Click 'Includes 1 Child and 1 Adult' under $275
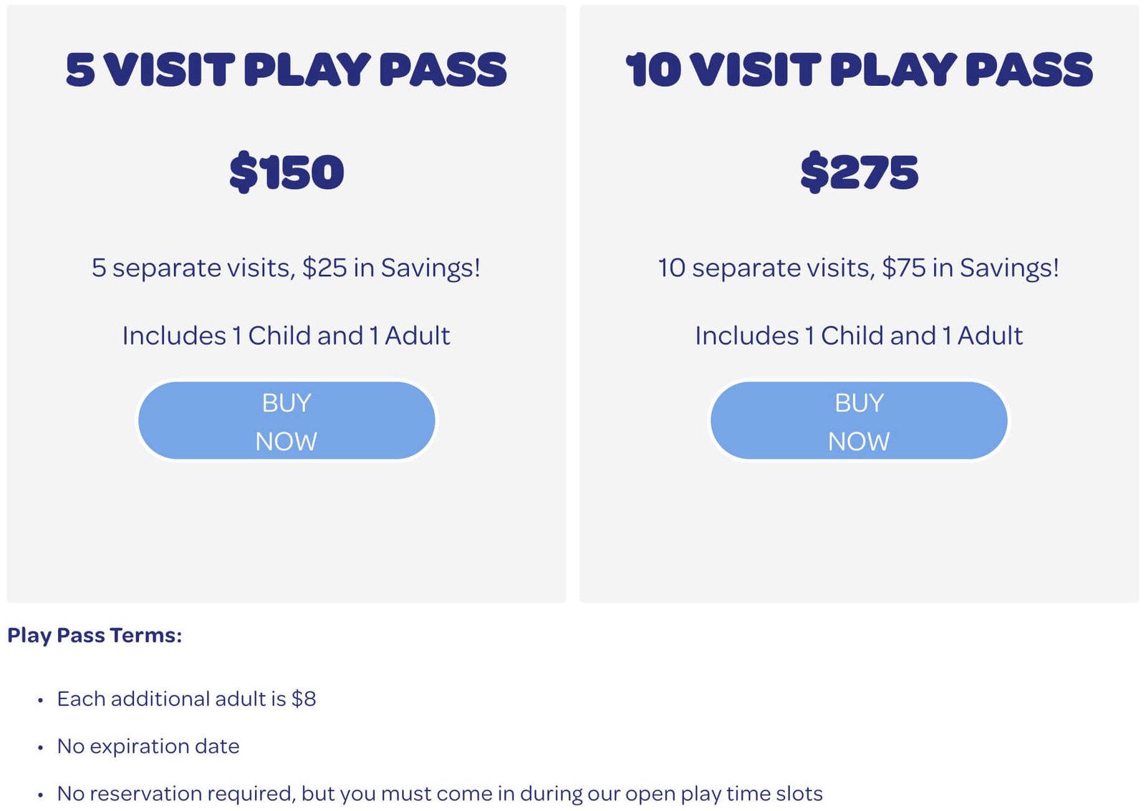1146x811 pixels. (859, 336)
